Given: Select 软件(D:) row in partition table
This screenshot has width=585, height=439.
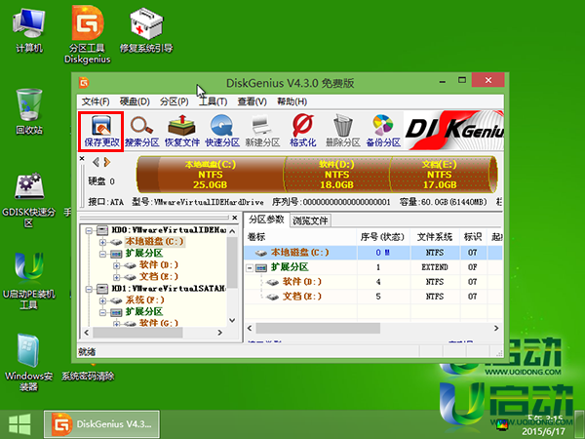Looking at the screenshot, I should 373,282.
